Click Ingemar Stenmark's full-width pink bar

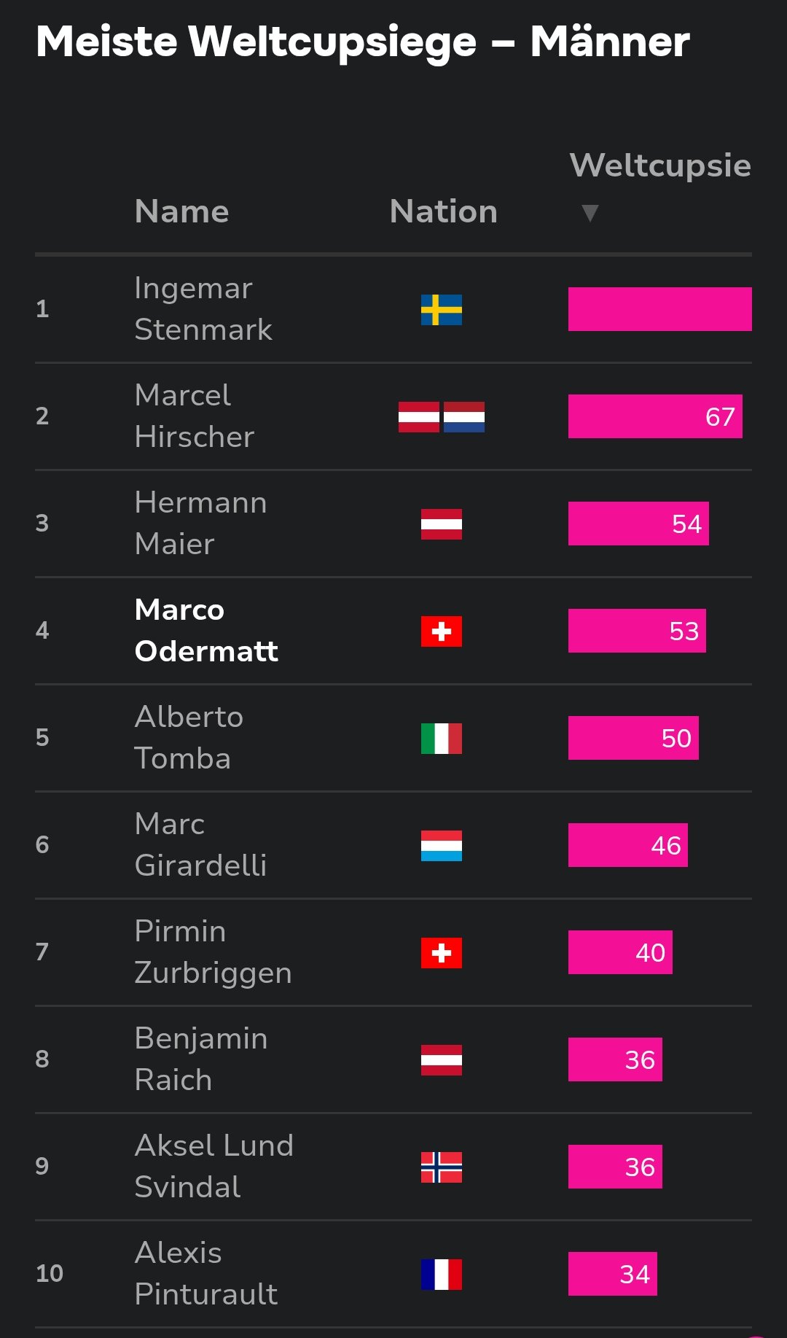click(x=659, y=309)
